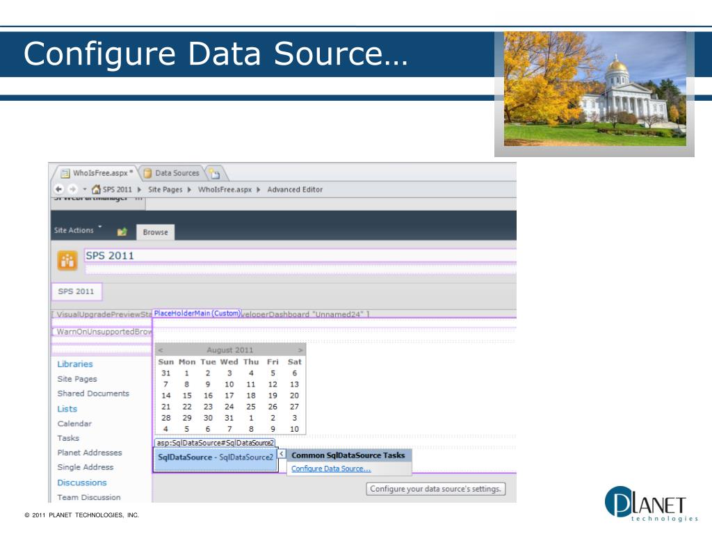Select the SqlDataSource2 control
This screenshot has height=534, width=712.
tap(216, 459)
